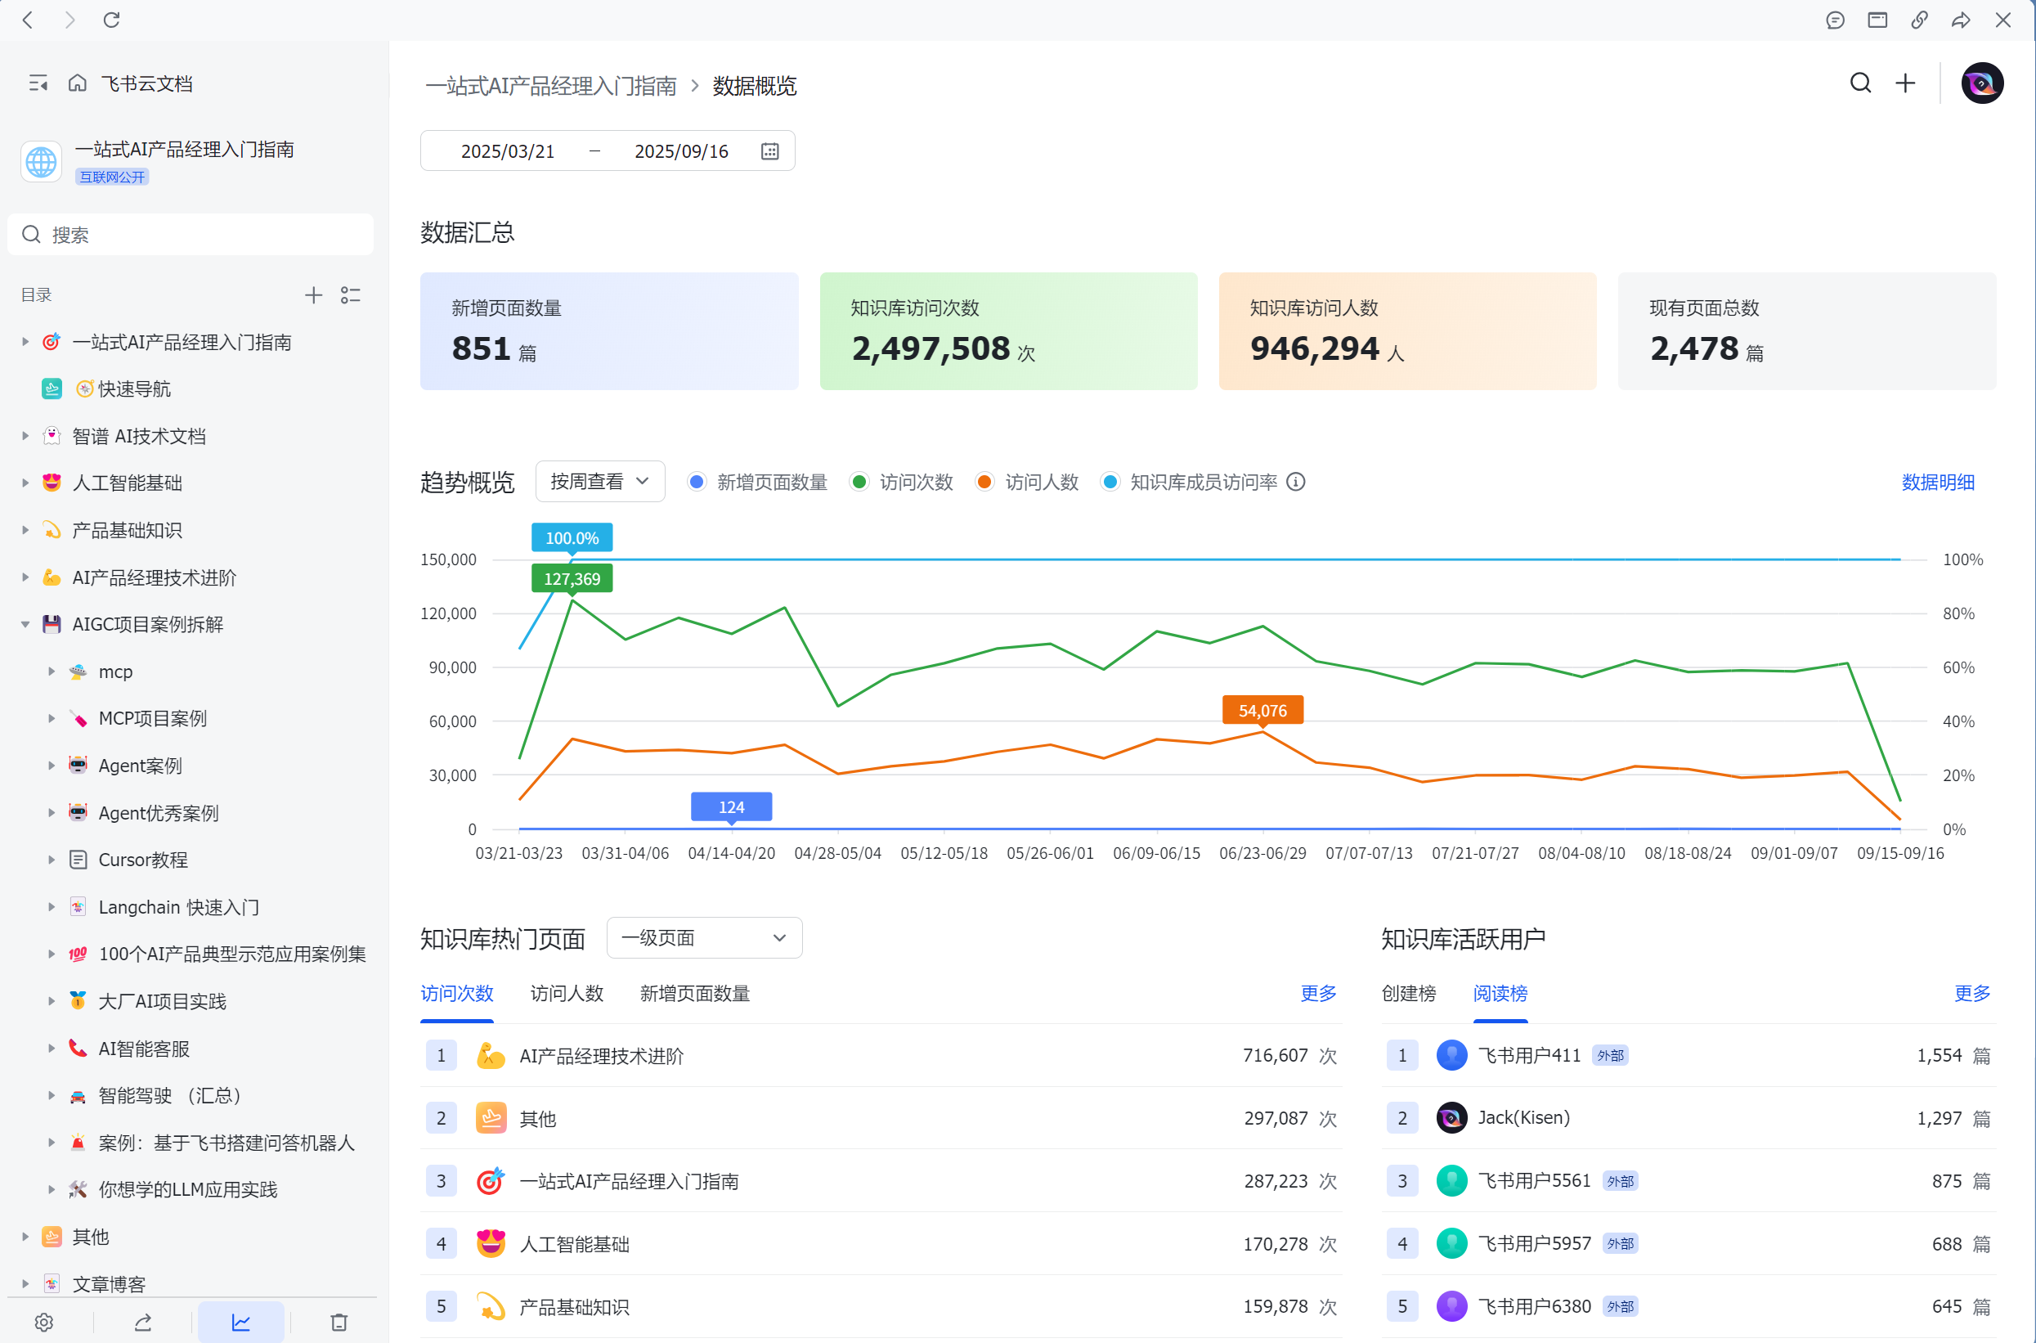Toggle the 访问次数 legend series
Screen dimensions: 2036x1343
[x=902, y=483]
